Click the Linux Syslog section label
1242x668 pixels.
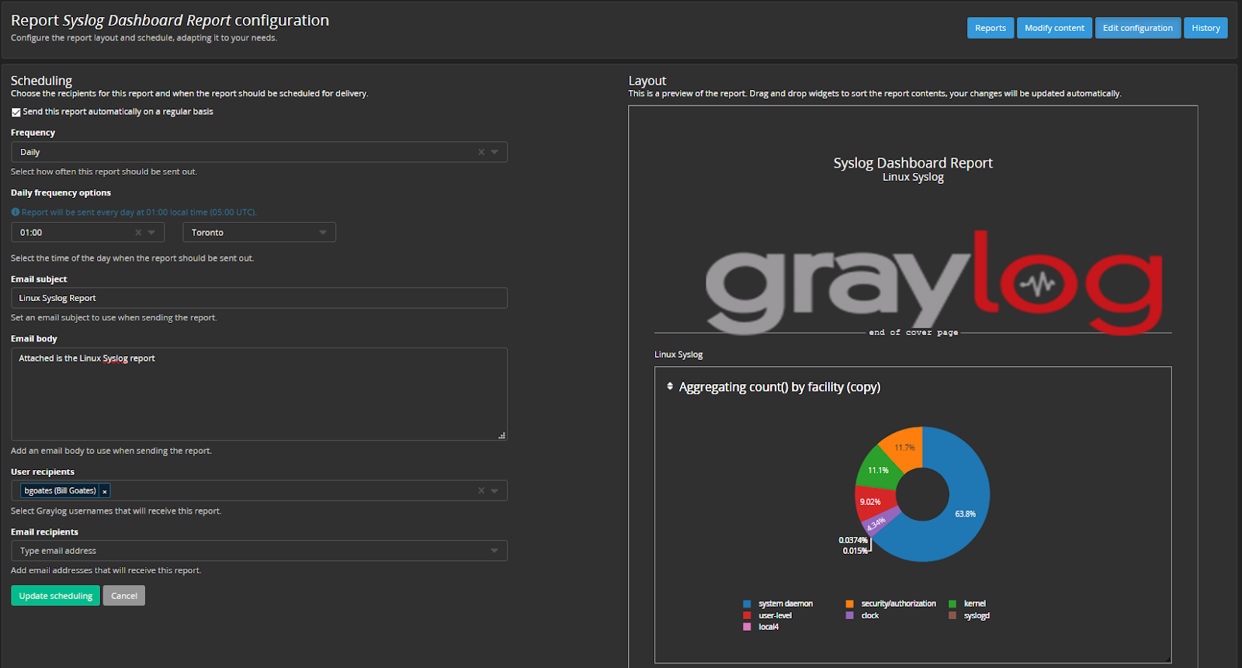pyautogui.click(x=678, y=355)
